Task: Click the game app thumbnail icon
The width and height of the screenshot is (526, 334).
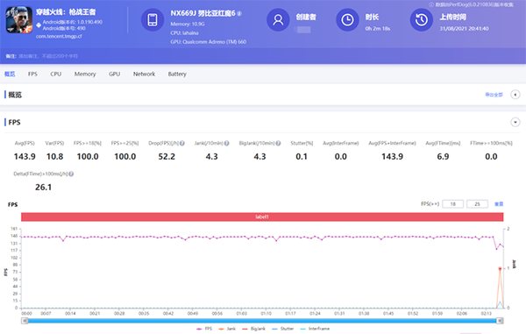Action: click(19, 19)
